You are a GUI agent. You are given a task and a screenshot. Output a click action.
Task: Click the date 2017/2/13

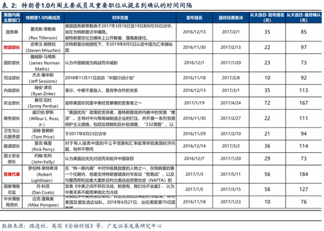(x=230, y=48)
